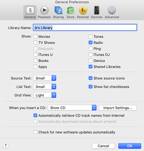This screenshot has width=144, height=151.
Task: Open the Devices iPhone icon pane
Action: [x=97, y=12]
